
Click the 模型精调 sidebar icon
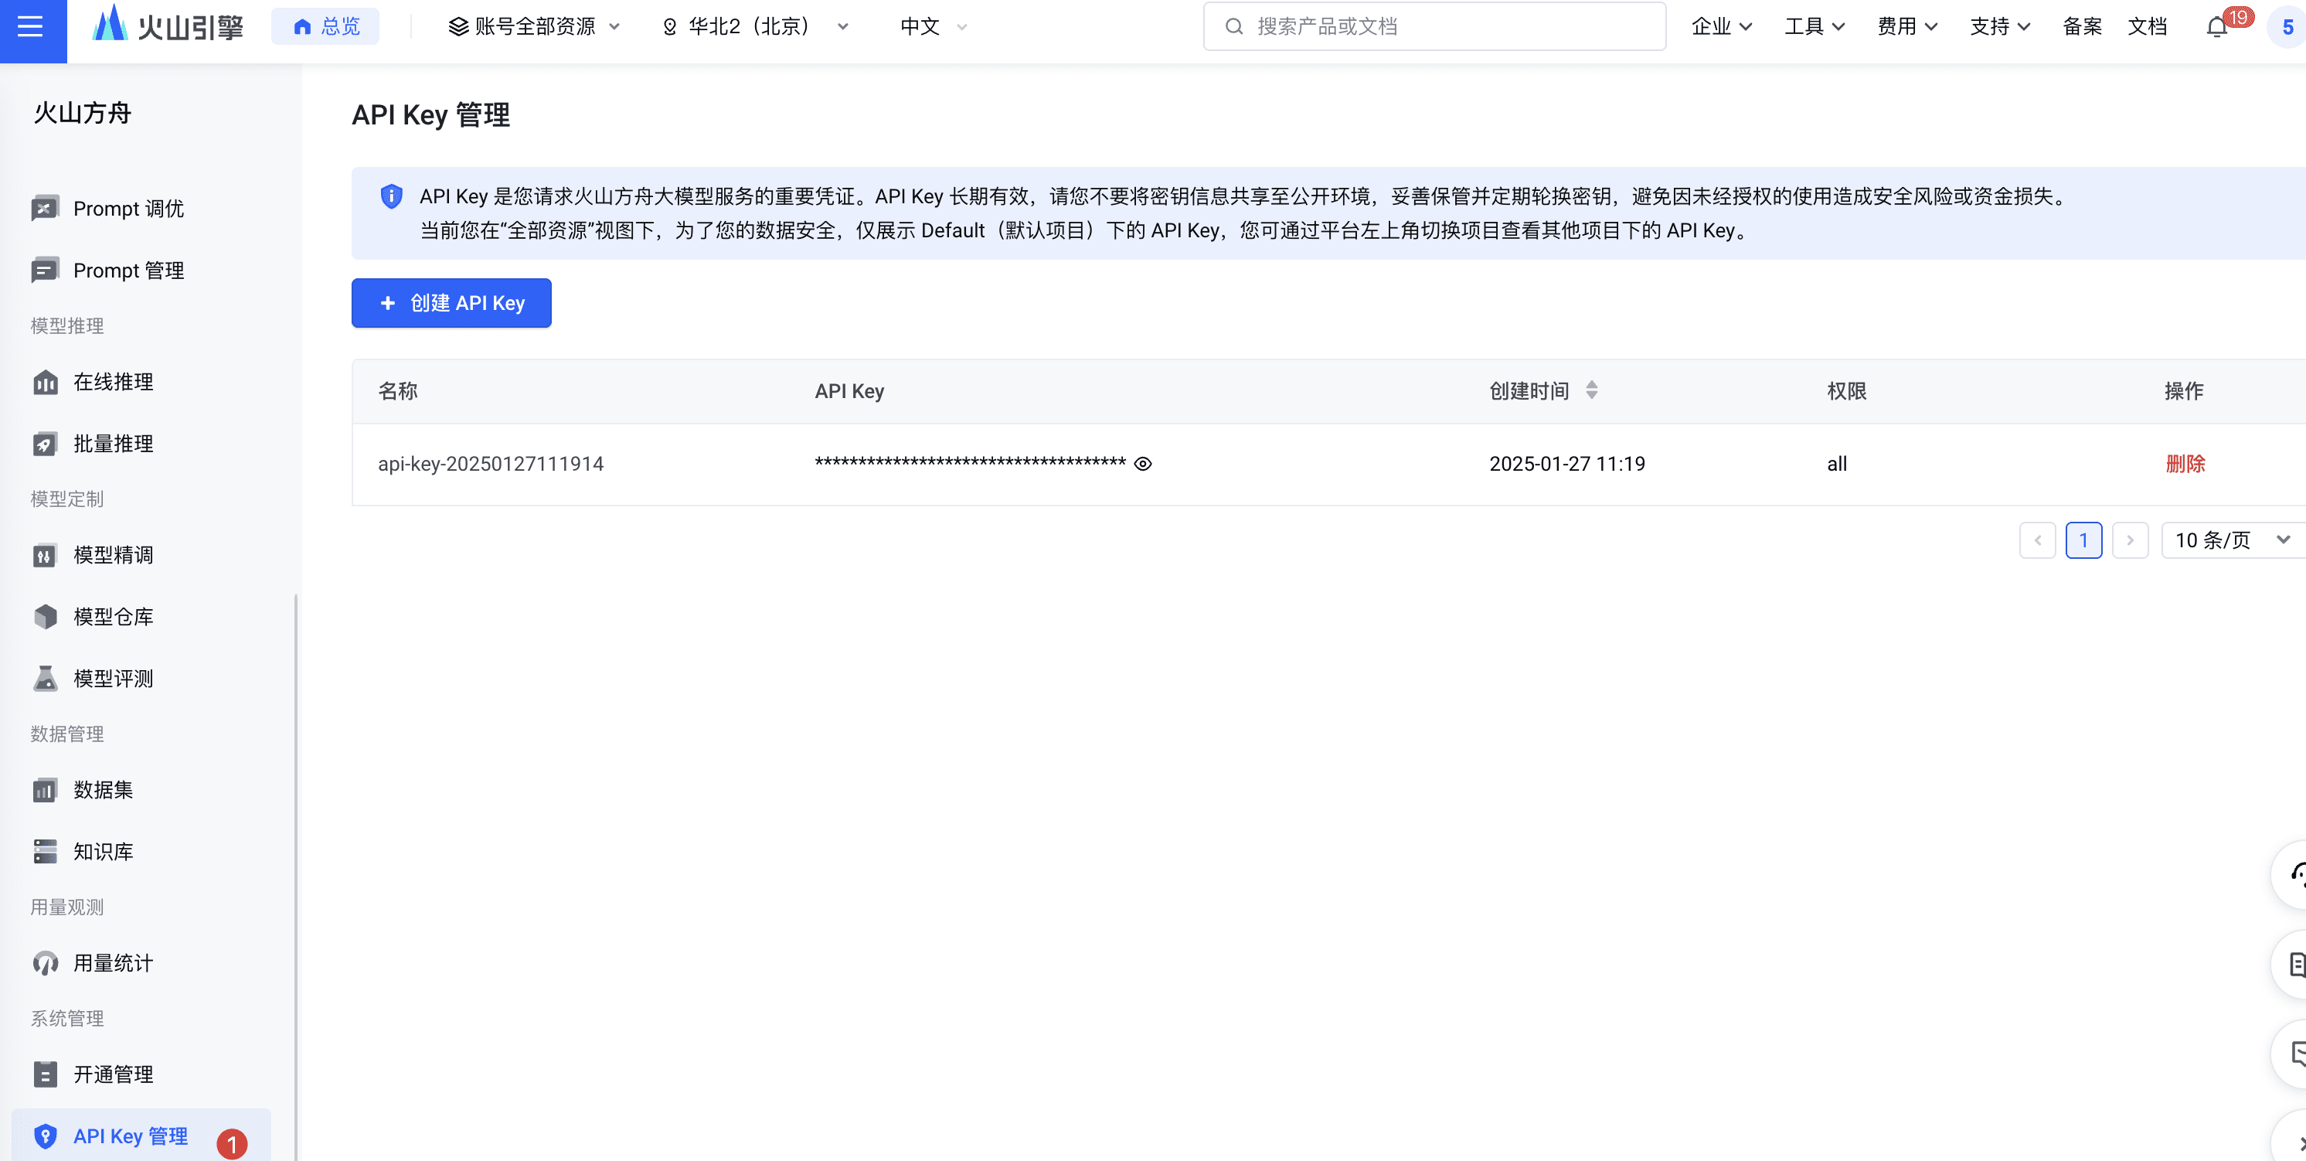[x=45, y=555]
